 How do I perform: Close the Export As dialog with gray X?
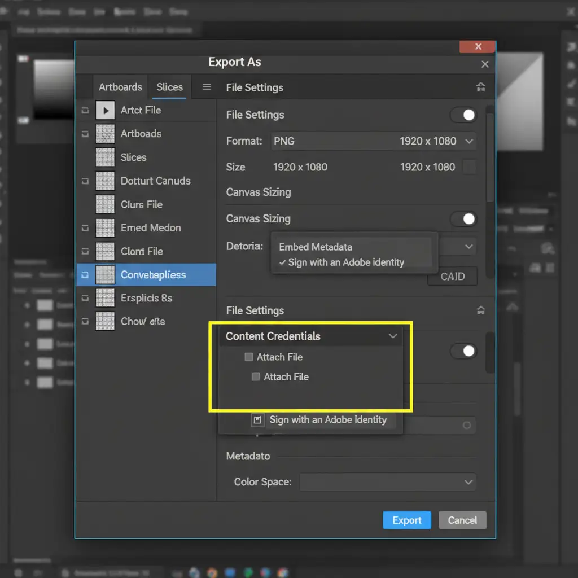(x=485, y=64)
